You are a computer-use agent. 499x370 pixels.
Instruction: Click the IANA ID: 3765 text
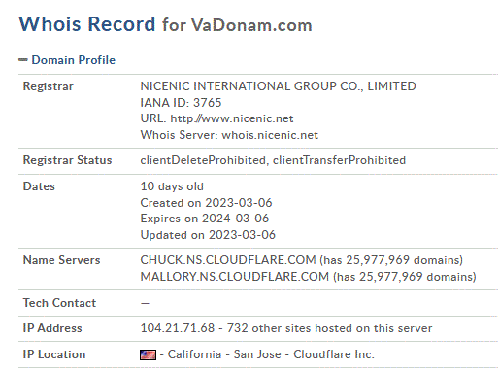point(181,103)
